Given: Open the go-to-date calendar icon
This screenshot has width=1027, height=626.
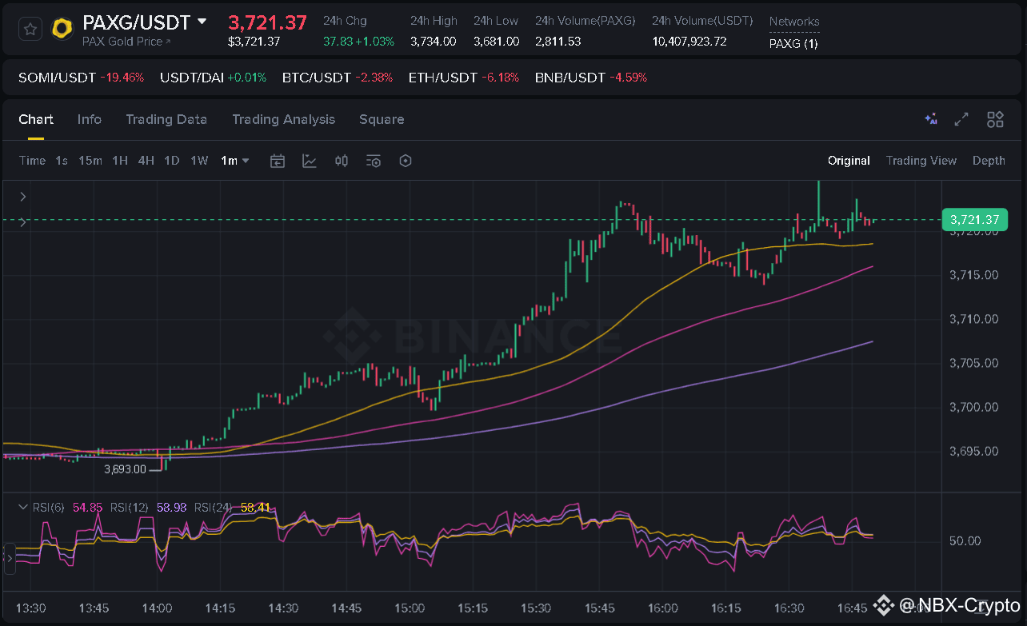Looking at the screenshot, I should coord(278,161).
